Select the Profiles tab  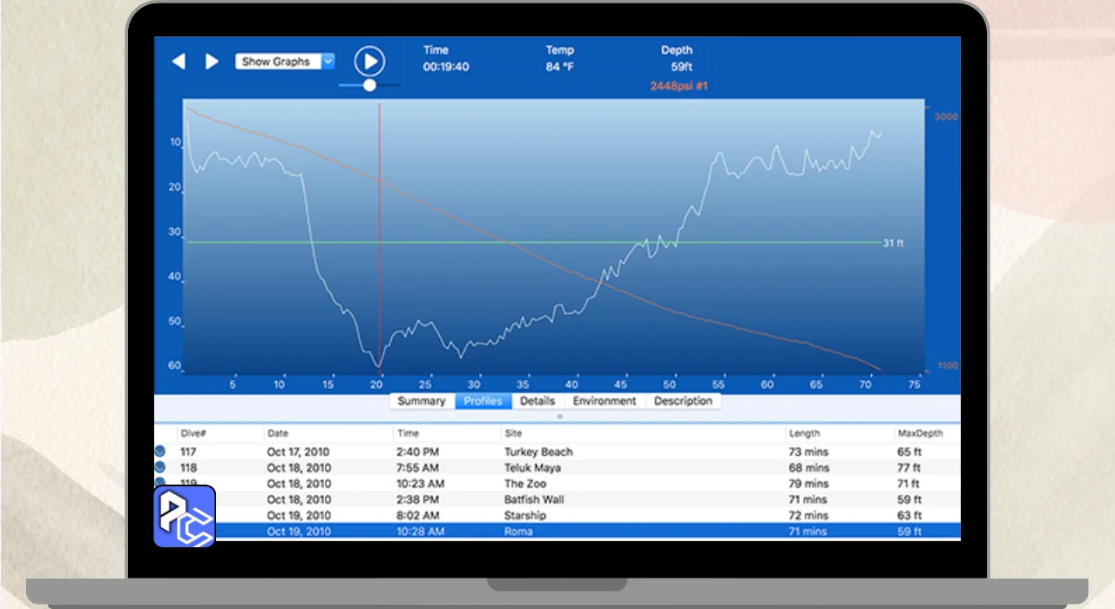[x=483, y=401]
